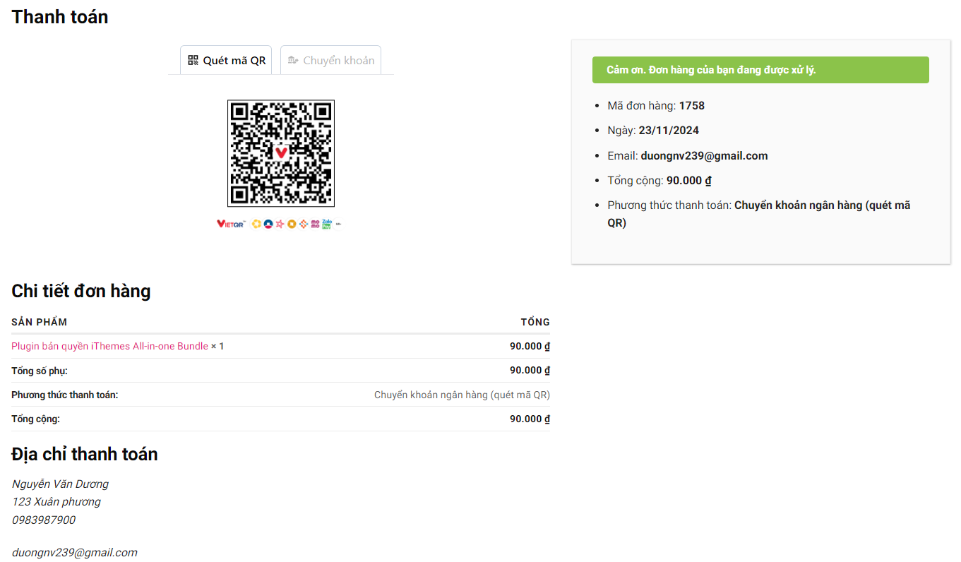Image resolution: width=961 pixels, height=562 pixels.
Task: Click the customer name Nguyễn Văn Dương
Action: coord(61,484)
